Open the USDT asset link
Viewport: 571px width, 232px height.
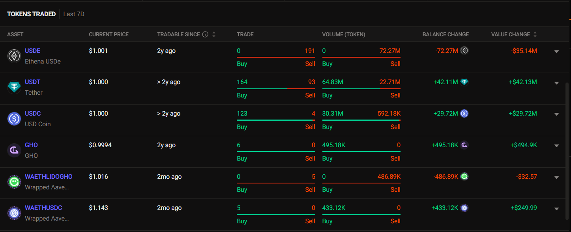[x=33, y=82]
